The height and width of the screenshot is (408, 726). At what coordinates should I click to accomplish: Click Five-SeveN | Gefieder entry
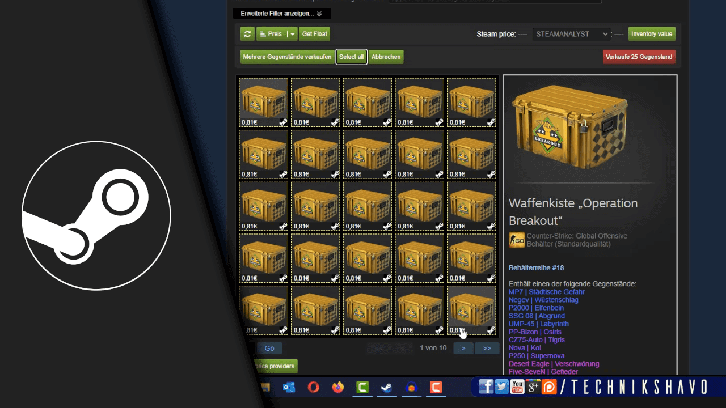543,371
